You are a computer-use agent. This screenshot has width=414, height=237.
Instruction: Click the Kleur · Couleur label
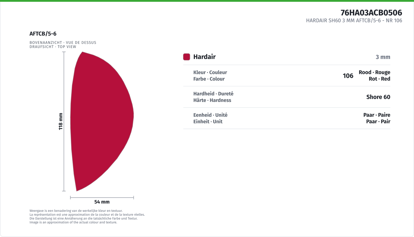point(210,72)
